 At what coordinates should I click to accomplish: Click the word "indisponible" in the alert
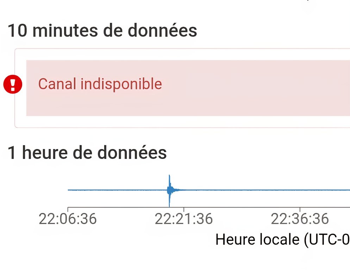click(x=121, y=84)
